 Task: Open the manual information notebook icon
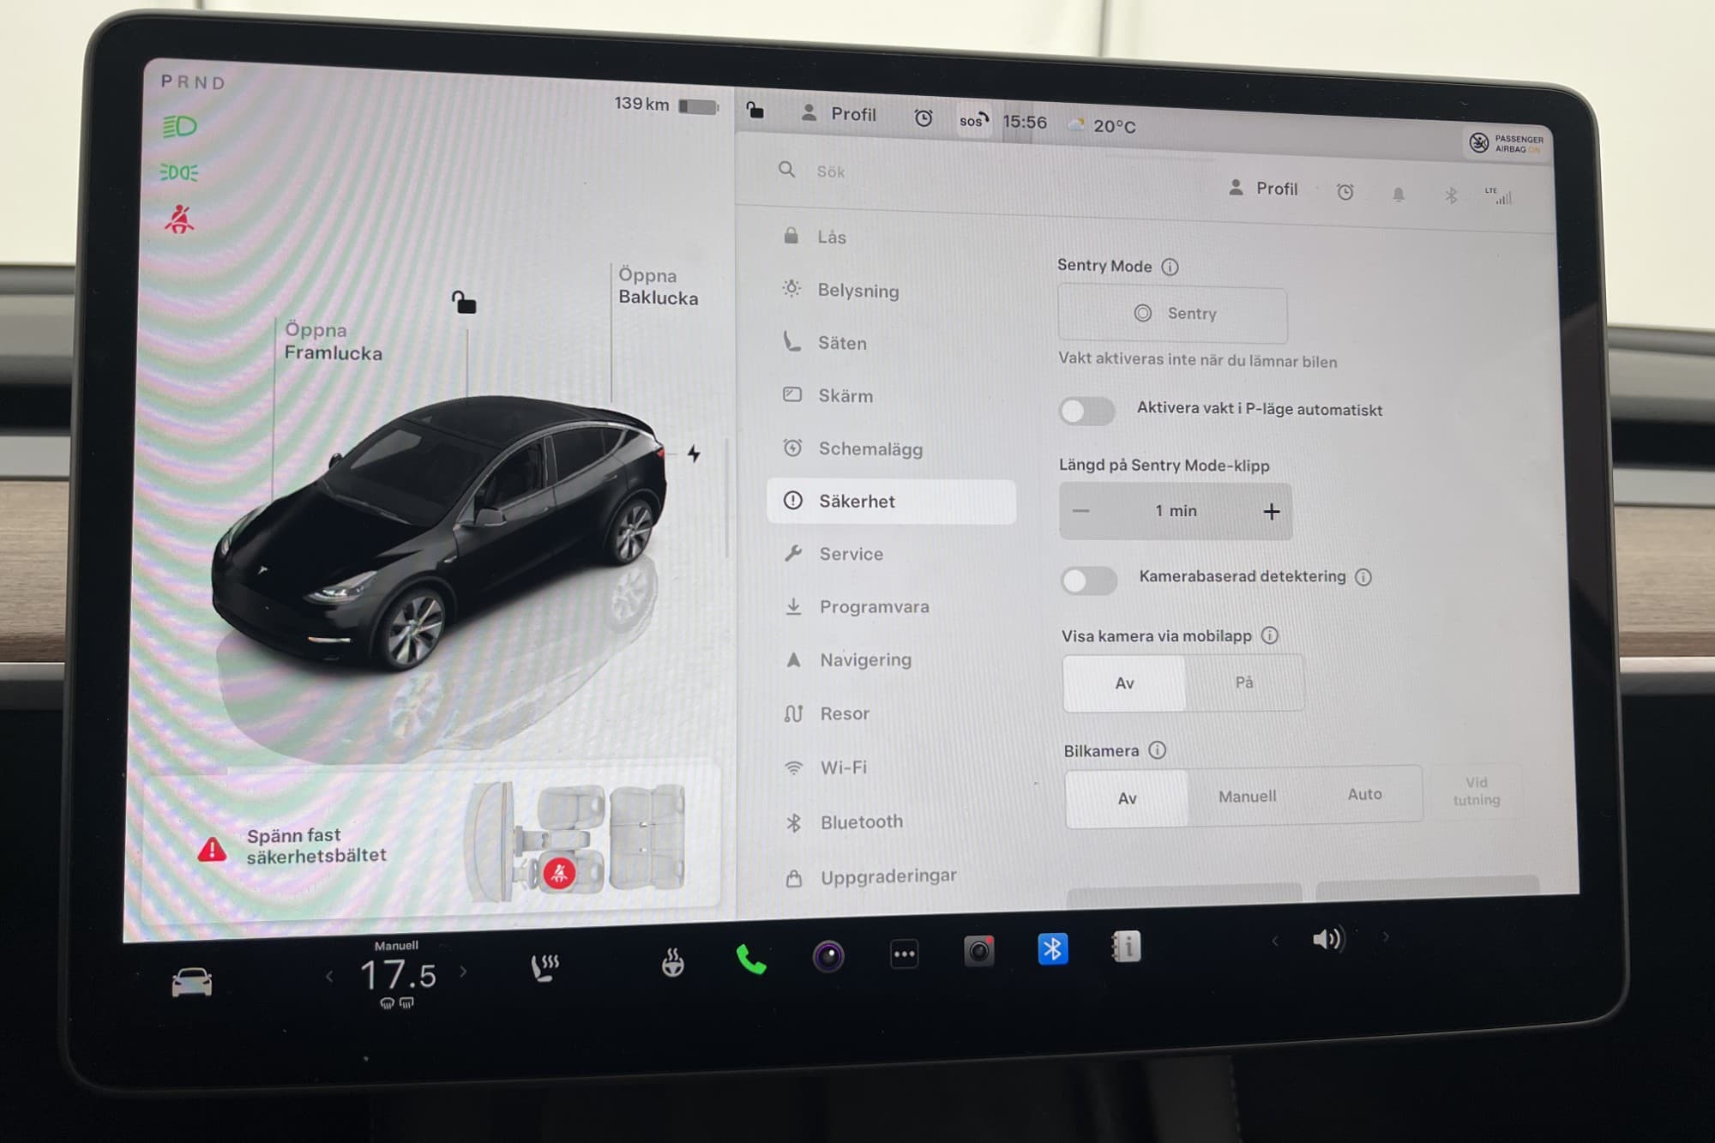click(1126, 947)
